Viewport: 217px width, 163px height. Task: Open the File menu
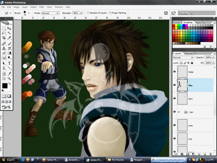point(3,7)
